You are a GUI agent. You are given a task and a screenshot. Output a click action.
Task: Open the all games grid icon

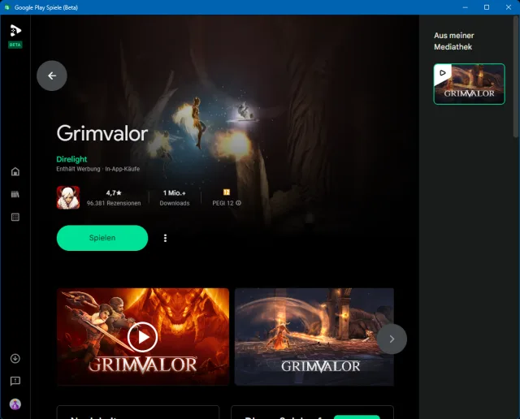coord(15,217)
